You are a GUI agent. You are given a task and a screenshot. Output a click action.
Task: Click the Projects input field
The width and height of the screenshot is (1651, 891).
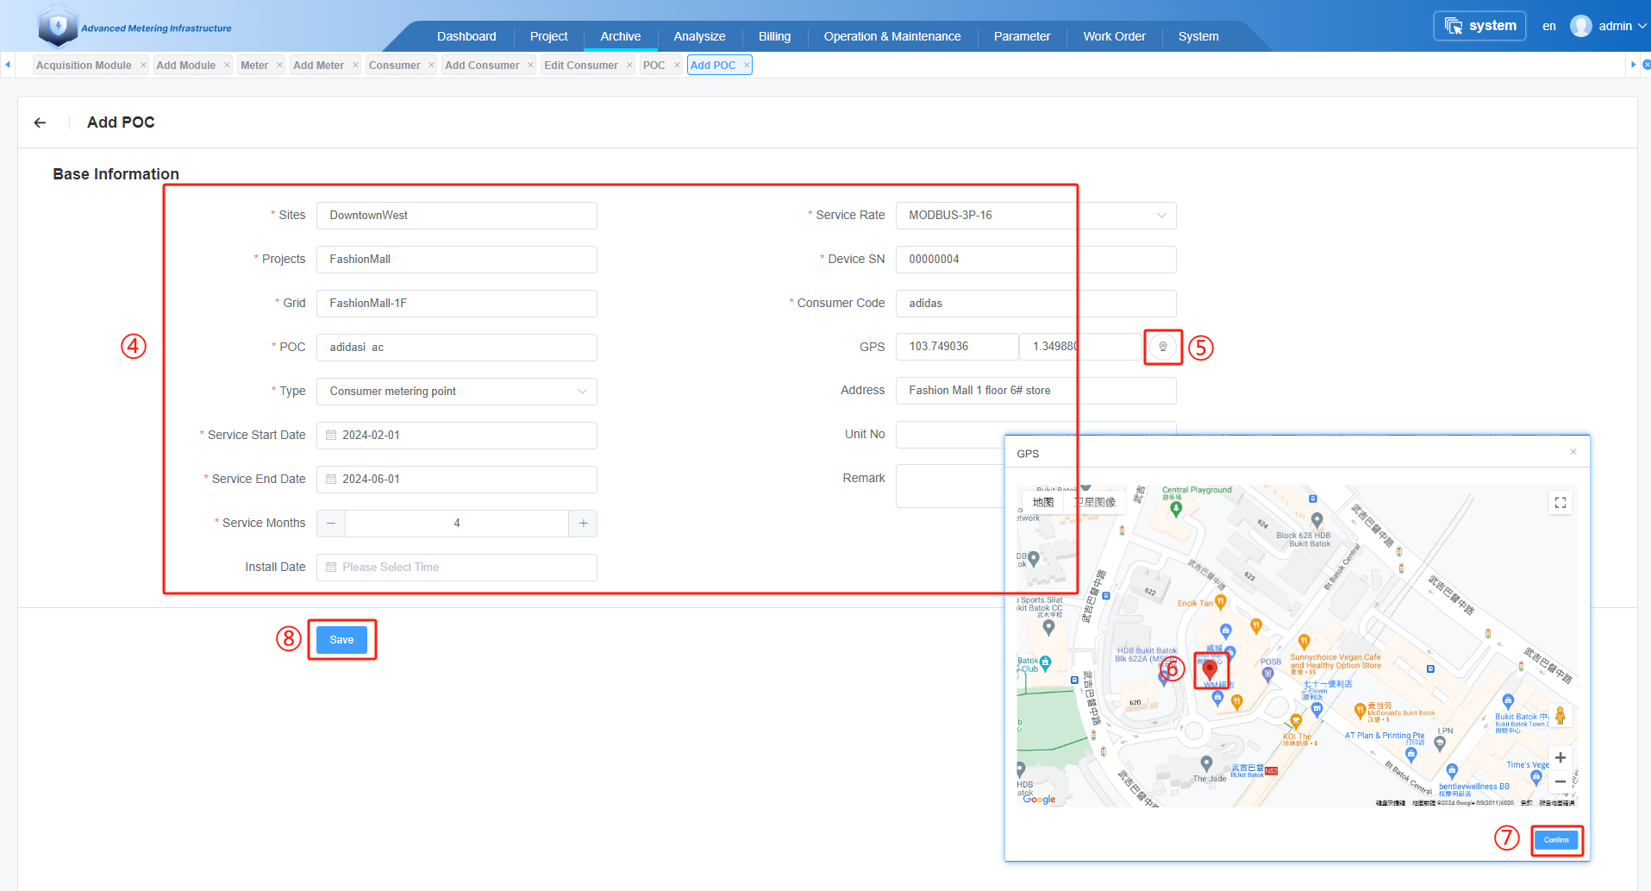pos(457,260)
